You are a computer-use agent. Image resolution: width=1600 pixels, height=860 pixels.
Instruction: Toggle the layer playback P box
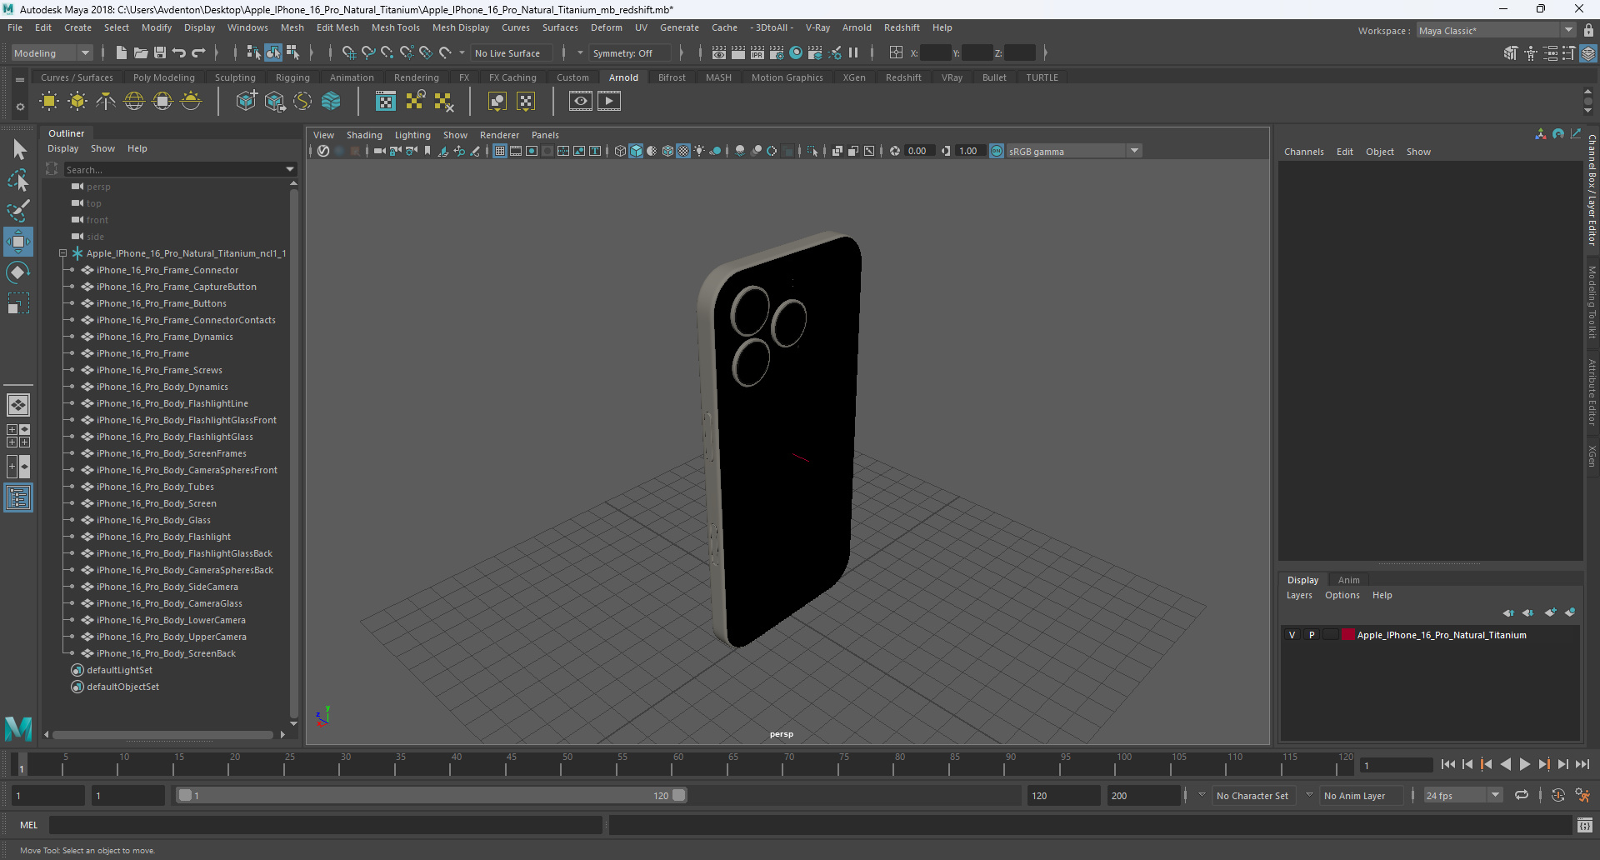point(1312,635)
